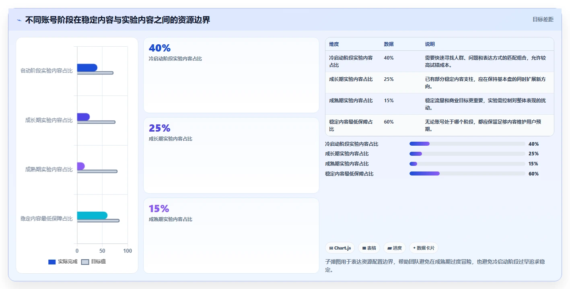Click the purple 成熟期 actual bar in chart
Screen dimensions: 570x289
81,166
